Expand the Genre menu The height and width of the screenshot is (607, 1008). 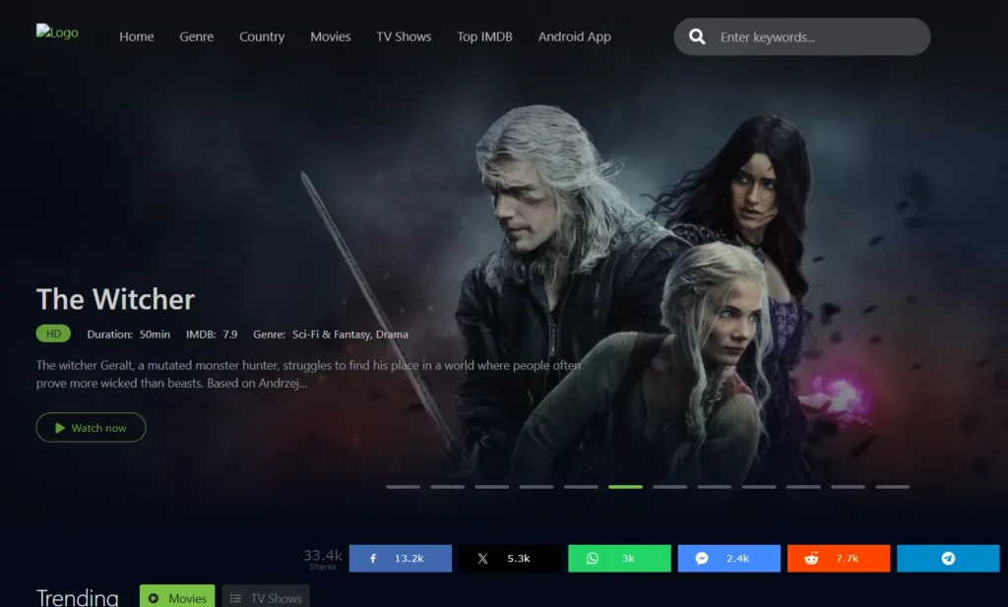pos(197,36)
